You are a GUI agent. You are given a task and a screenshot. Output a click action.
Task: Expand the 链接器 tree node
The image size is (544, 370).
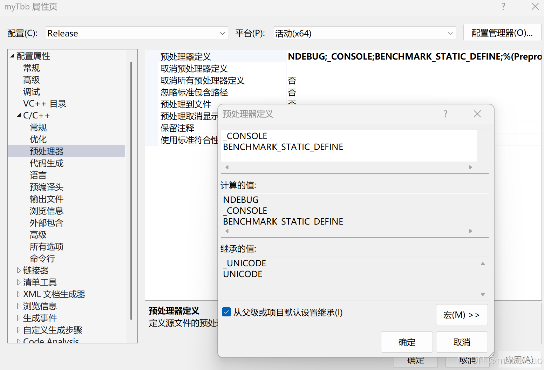tap(19, 270)
